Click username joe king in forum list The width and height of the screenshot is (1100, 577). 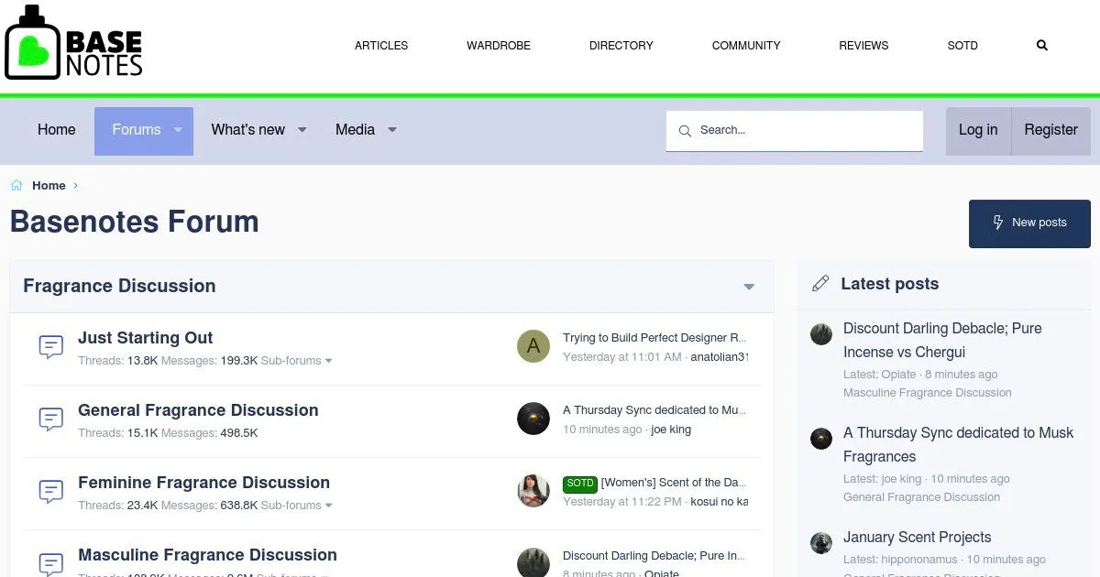tap(671, 430)
